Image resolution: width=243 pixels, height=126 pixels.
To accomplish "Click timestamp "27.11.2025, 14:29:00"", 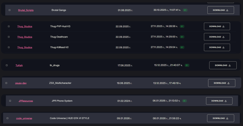I will click(x=164, y=37).
